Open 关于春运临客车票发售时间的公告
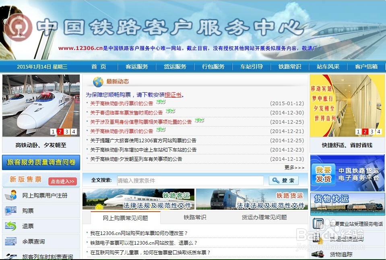This screenshot has width=386, height=260. click(126, 112)
